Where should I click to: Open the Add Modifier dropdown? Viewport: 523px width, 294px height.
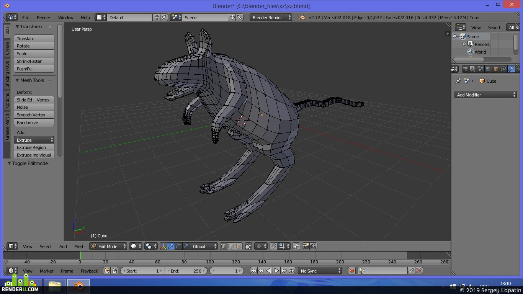pos(486,95)
